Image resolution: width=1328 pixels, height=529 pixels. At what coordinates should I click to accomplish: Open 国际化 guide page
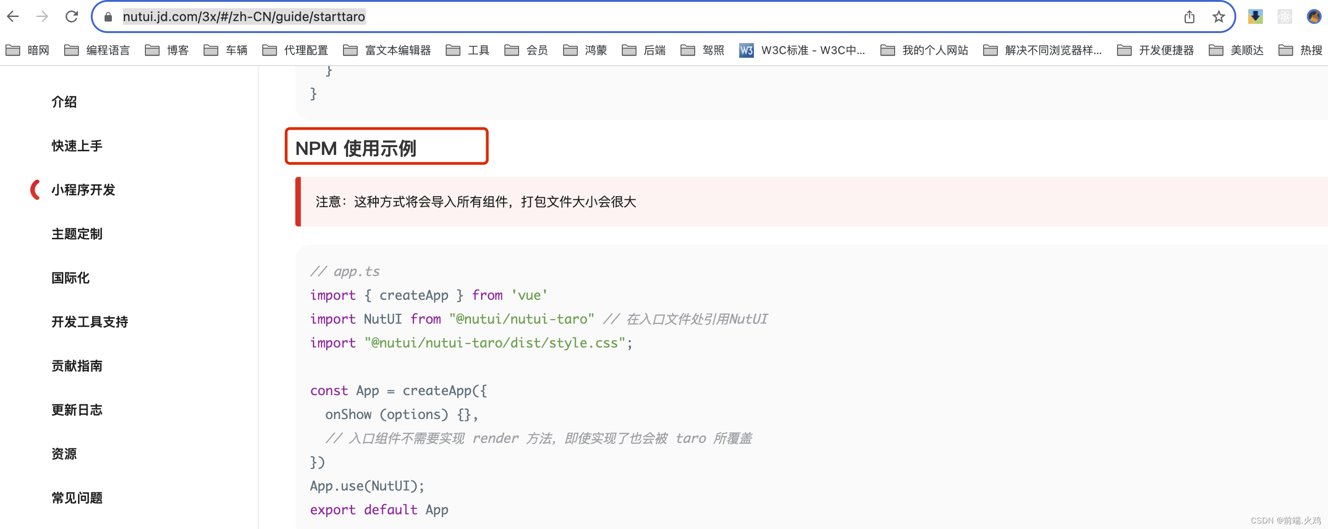(71, 278)
